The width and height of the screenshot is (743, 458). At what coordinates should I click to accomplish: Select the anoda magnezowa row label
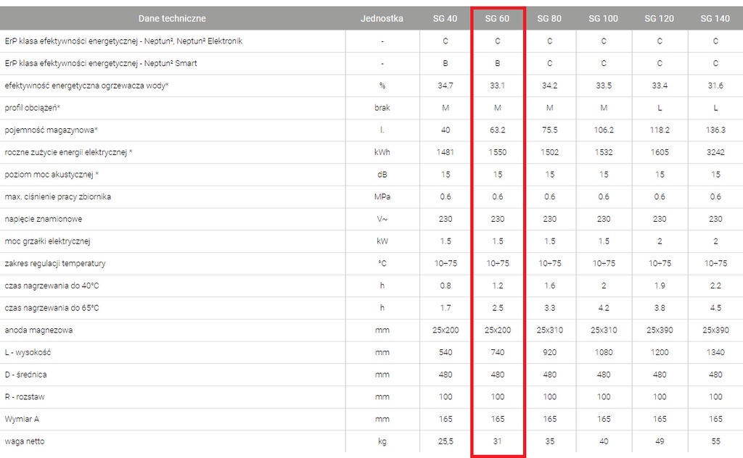(x=38, y=330)
